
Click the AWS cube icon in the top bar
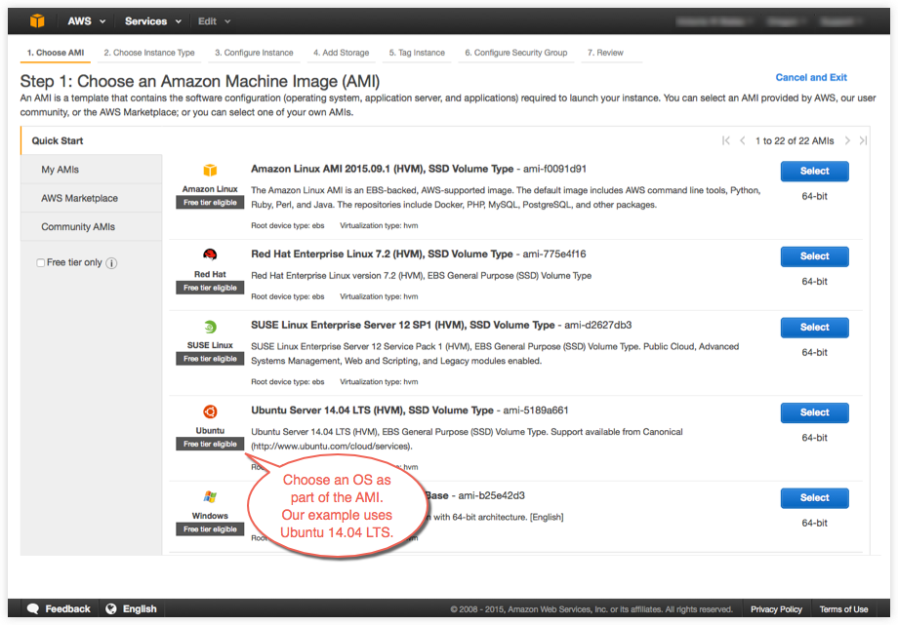coord(37,20)
